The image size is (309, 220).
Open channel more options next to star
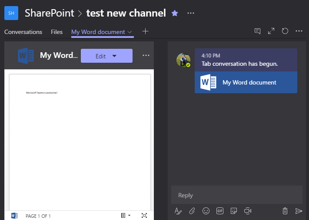(x=190, y=13)
